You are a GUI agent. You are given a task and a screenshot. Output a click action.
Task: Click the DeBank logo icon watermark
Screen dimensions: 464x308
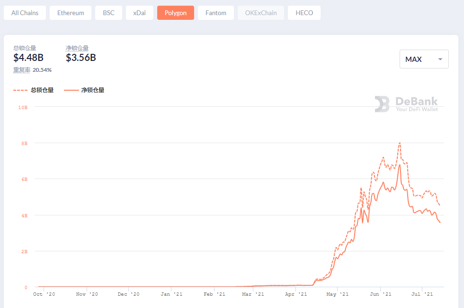pos(382,104)
